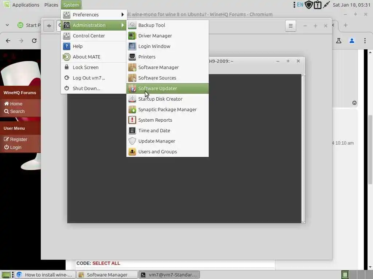Screen dimensions: 373x279
Task: Select Software Updater menu entry
Action: coord(168,89)
